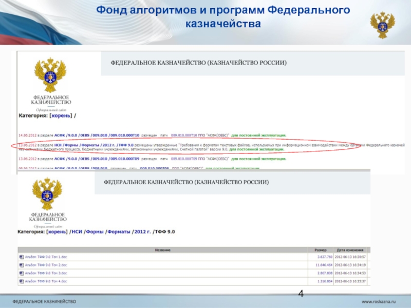Viewport: 411px width, 308px height.
Task: Click АСФК link in the 14.06.2012 news row
Action: (x=60, y=136)
